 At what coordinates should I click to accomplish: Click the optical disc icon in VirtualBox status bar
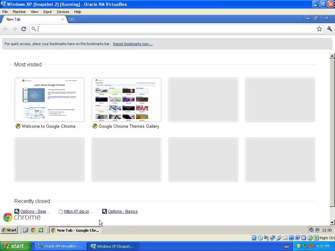click(260, 238)
